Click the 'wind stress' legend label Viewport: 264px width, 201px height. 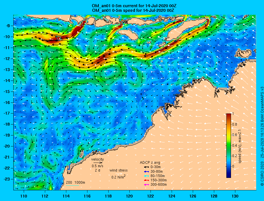(118, 170)
